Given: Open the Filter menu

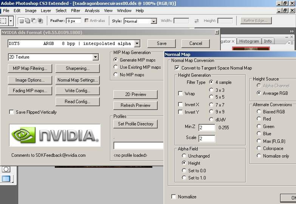Looking at the screenshot, I should [76, 11].
